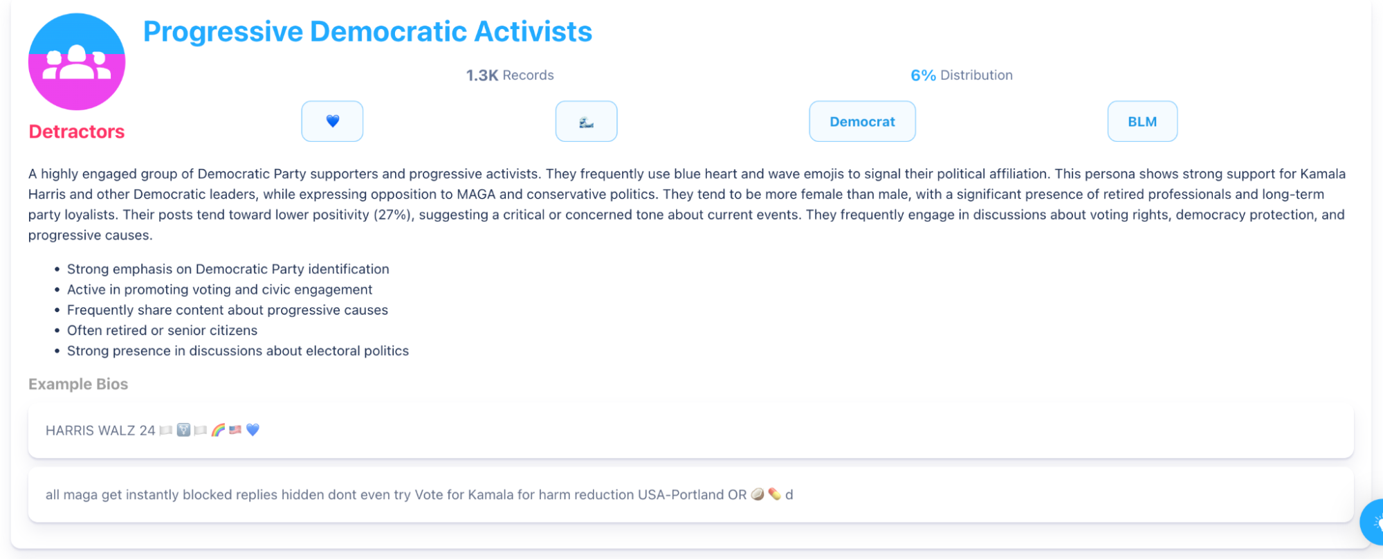The height and width of the screenshot is (560, 1383).
Task: Select the "all maga get instantly blocked" bio card
Action: [x=690, y=495]
